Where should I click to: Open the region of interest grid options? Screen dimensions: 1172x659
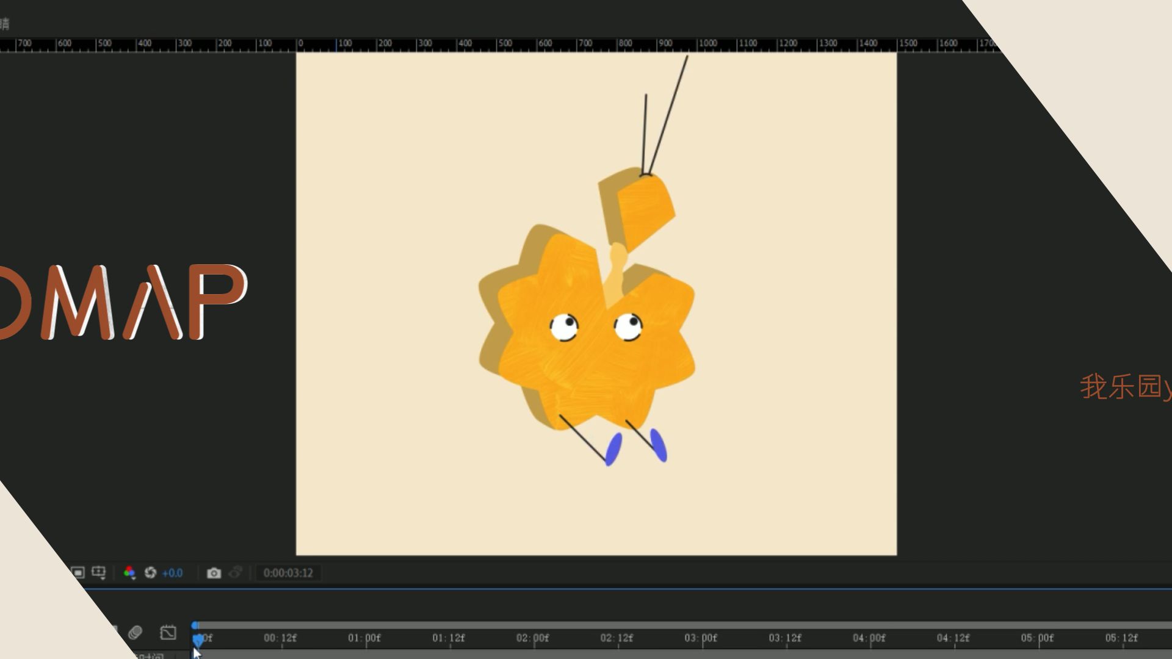pos(98,572)
